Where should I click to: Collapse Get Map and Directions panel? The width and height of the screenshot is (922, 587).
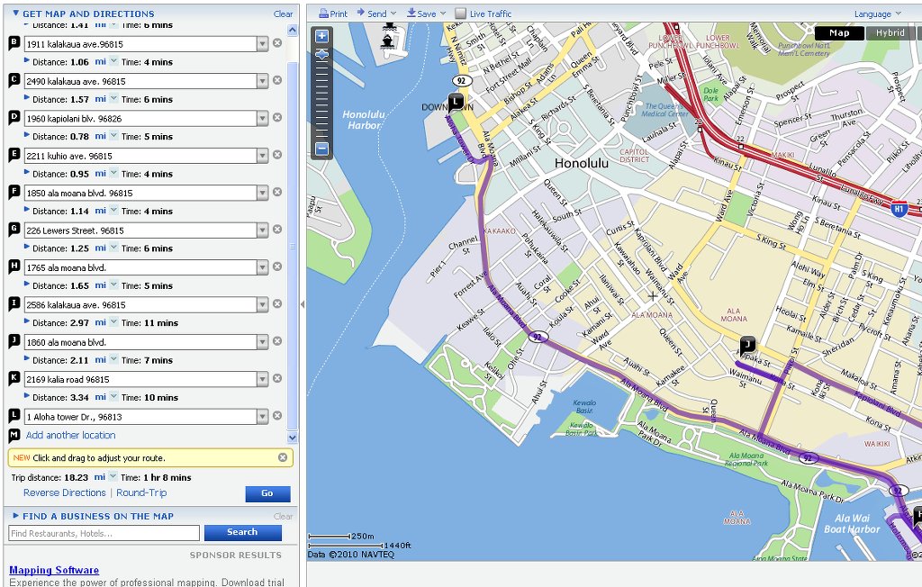16,13
